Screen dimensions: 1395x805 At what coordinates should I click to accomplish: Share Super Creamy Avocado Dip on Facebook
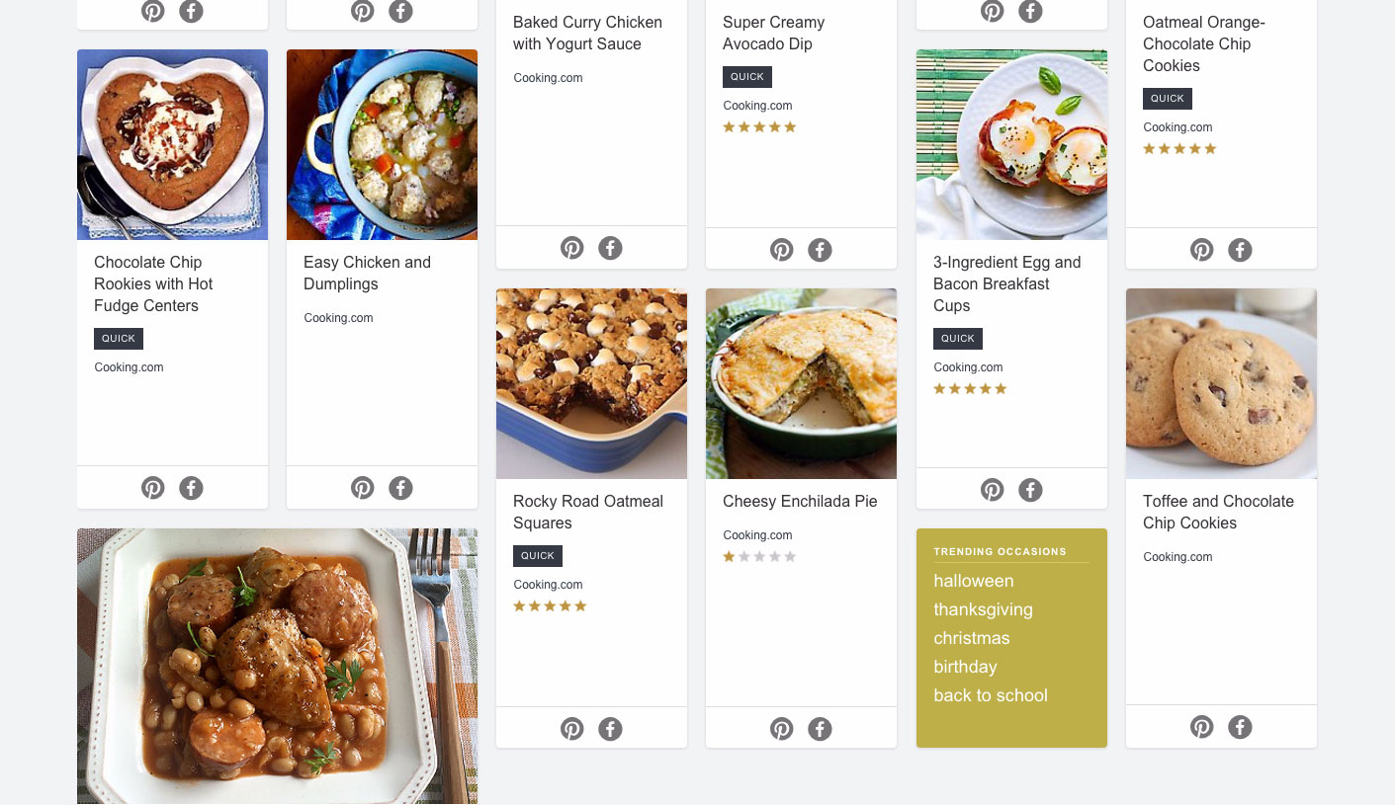tap(820, 249)
